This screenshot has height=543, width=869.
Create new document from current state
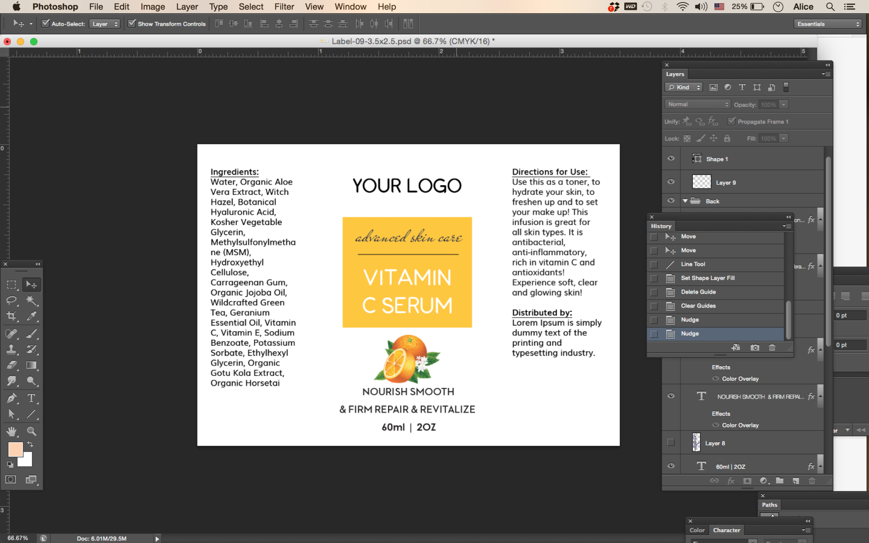736,347
